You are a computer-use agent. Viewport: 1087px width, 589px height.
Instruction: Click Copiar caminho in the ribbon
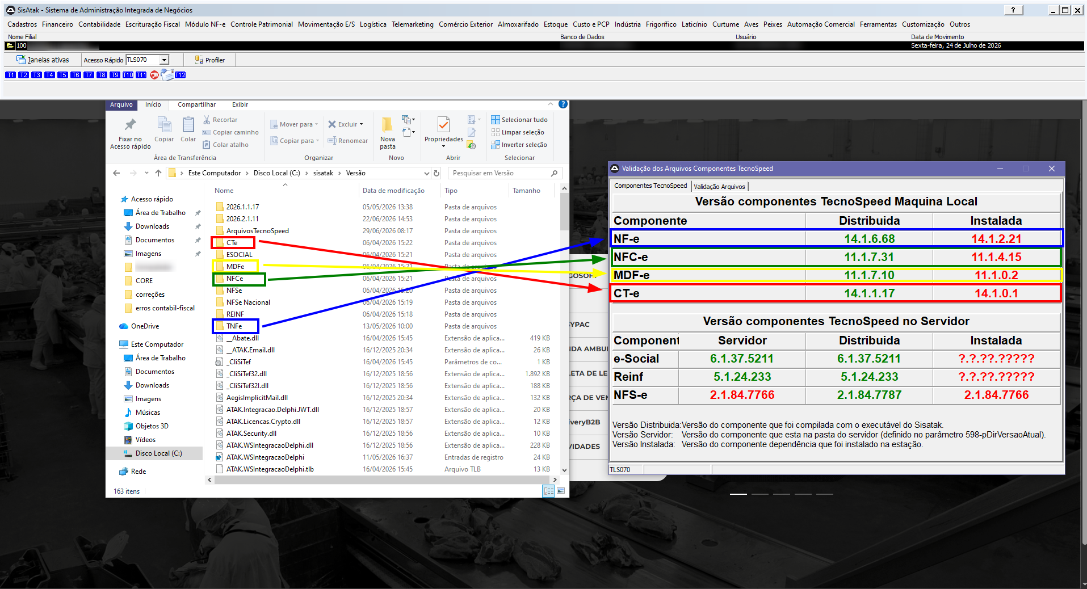click(230, 132)
